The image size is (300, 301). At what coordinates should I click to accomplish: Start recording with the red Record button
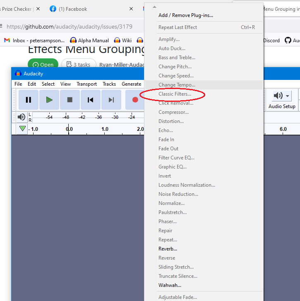coord(135,100)
